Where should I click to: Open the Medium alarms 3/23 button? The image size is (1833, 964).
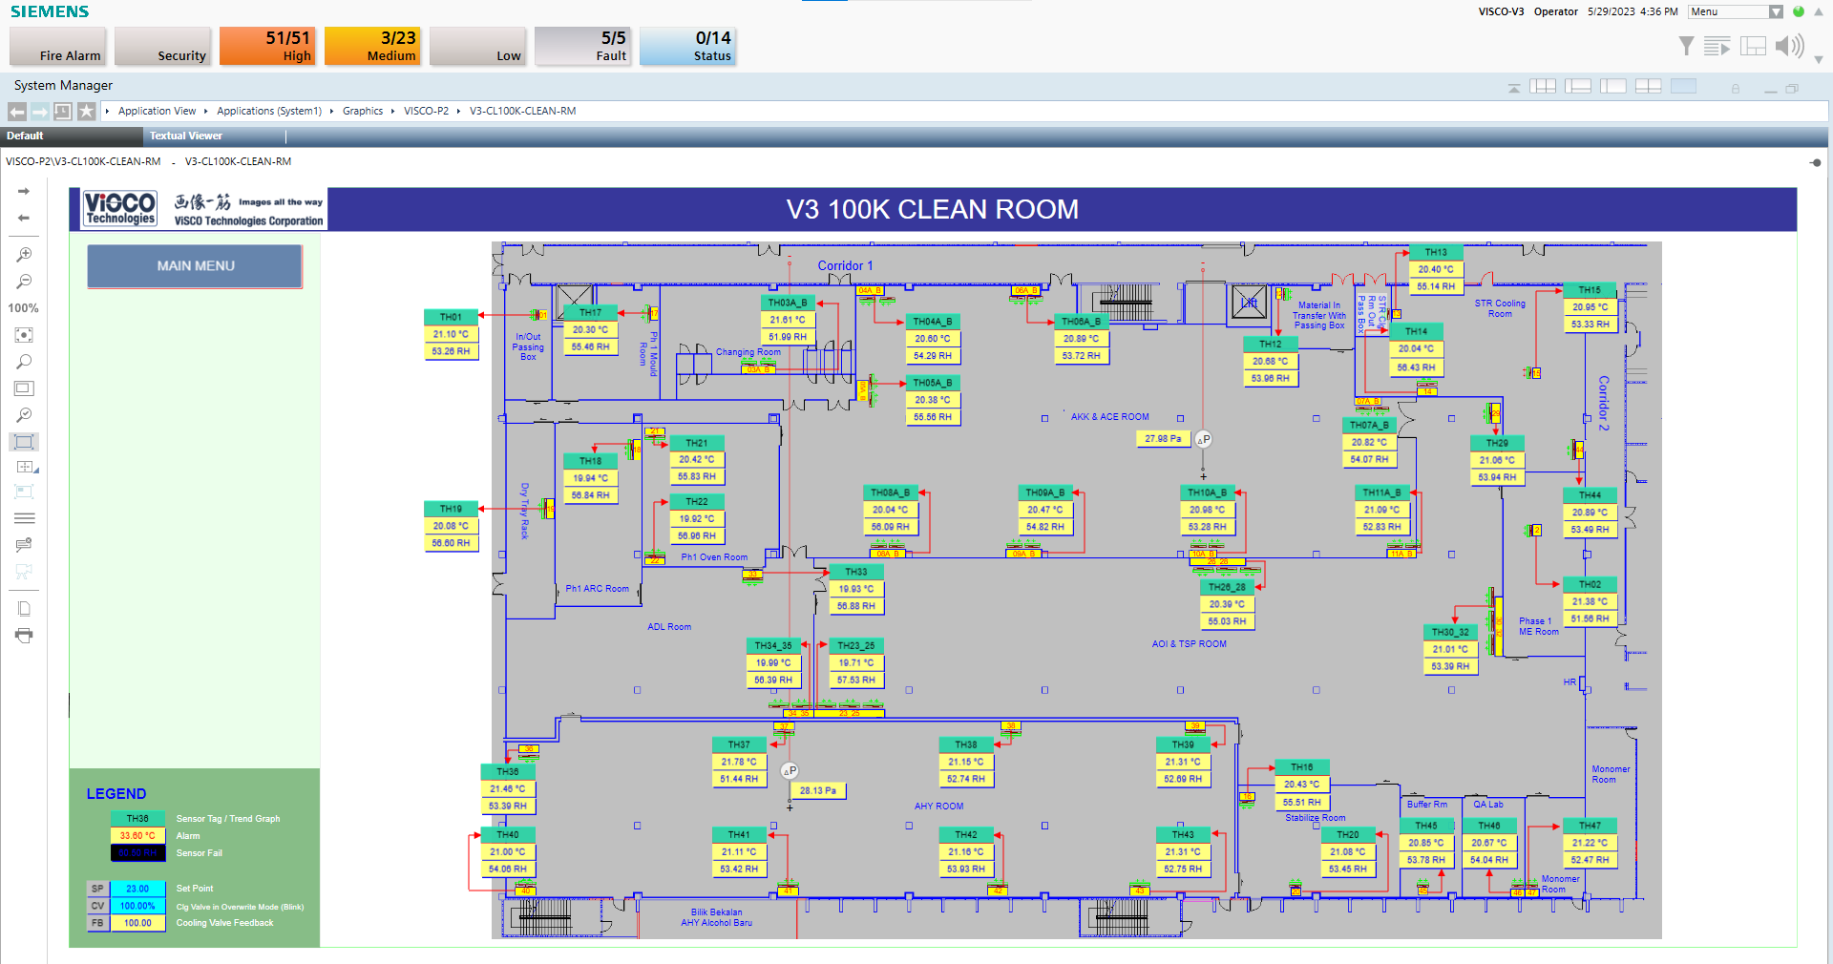pyautogui.click(x=372, y=46)
